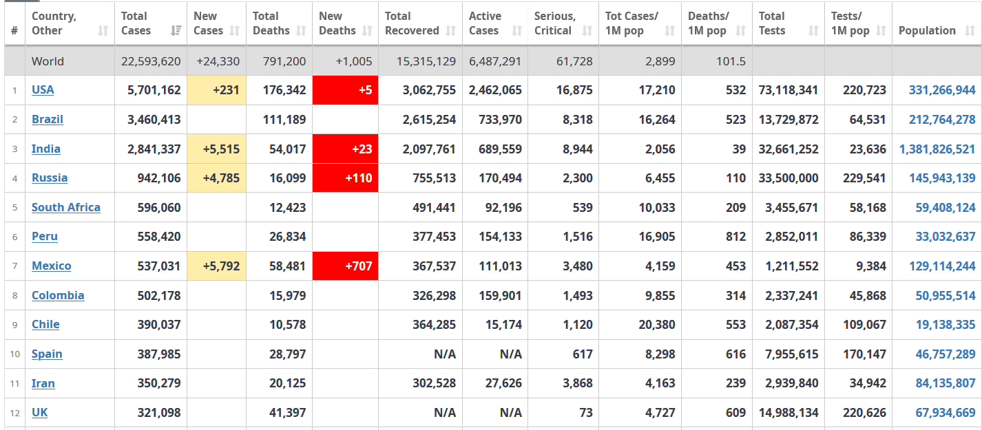Select the World summary row

(x=491, y=61)
